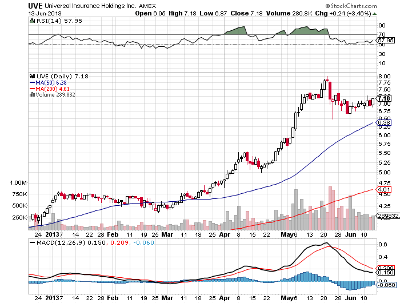Click the Volume 289.8K value in the header

click(x=289, y=13)
